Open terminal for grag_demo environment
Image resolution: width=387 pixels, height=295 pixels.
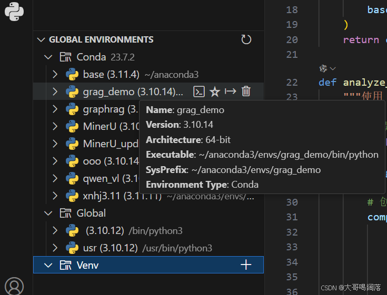click(x=199, y=91)
